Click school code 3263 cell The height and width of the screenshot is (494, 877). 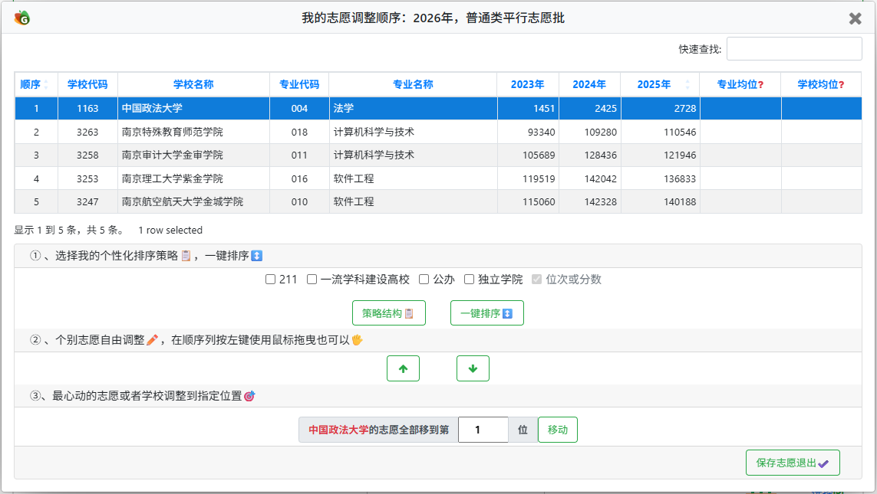[x=87, y=132]
